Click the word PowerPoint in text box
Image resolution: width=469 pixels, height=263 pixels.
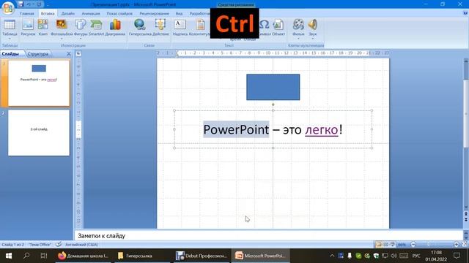click(236, 130)
